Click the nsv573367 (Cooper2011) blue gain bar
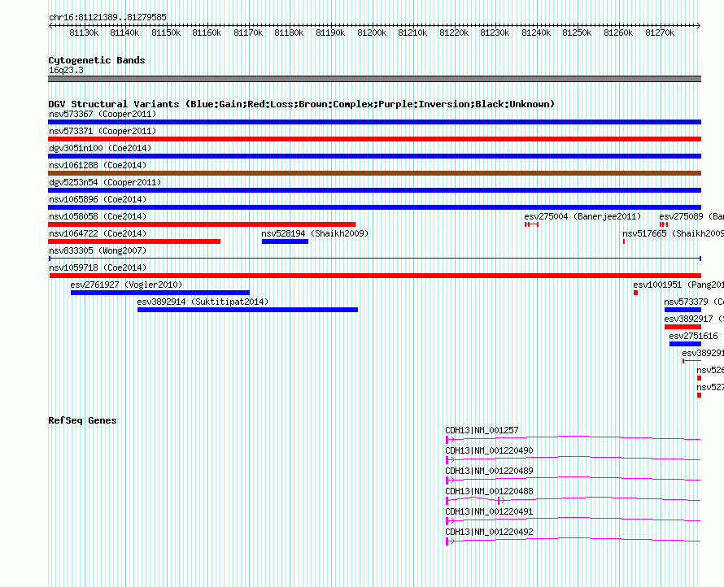 click(374, 122)
